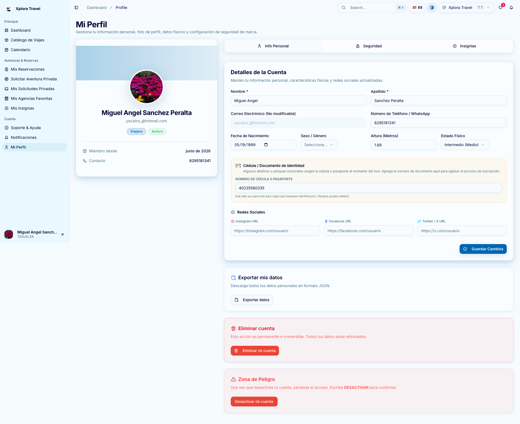Switch to the Seguridad tab

click(x=369, y=46)
